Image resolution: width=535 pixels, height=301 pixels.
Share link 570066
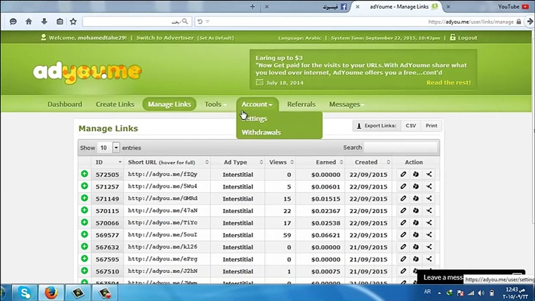(x=429, y=223)
